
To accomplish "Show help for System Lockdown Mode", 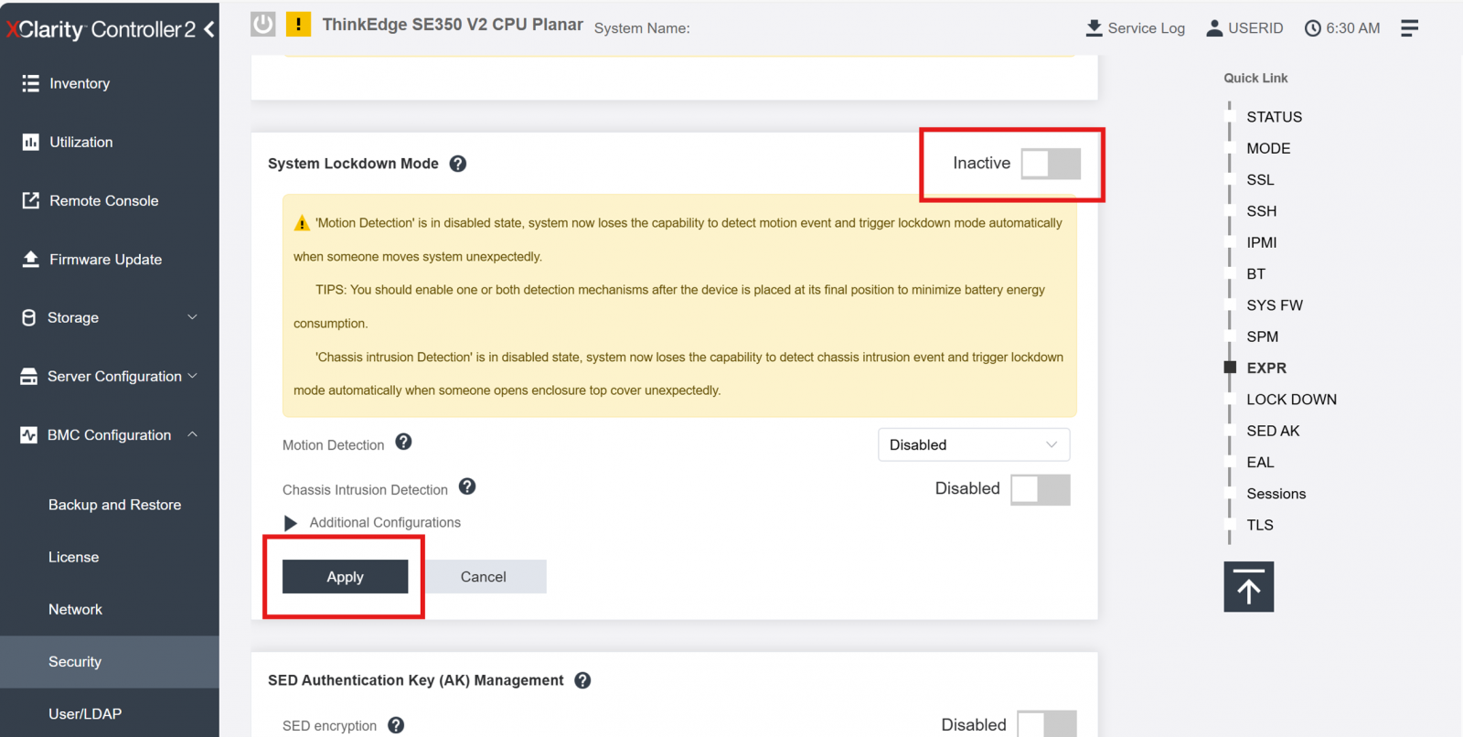I will click(458, 164).
